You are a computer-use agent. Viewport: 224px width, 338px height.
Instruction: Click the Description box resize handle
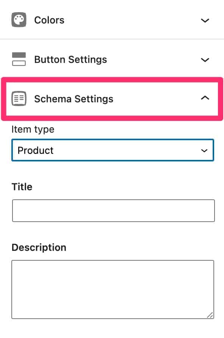pos(210,315)
